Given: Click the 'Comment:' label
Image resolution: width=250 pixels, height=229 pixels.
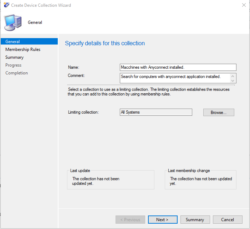Looking at the screenshot, I should [76, 76].
